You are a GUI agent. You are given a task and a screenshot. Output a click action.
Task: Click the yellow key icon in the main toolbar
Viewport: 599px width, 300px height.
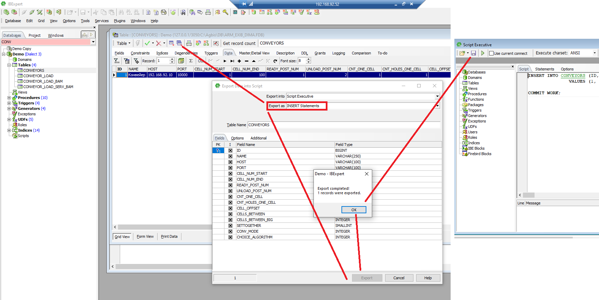225,12
